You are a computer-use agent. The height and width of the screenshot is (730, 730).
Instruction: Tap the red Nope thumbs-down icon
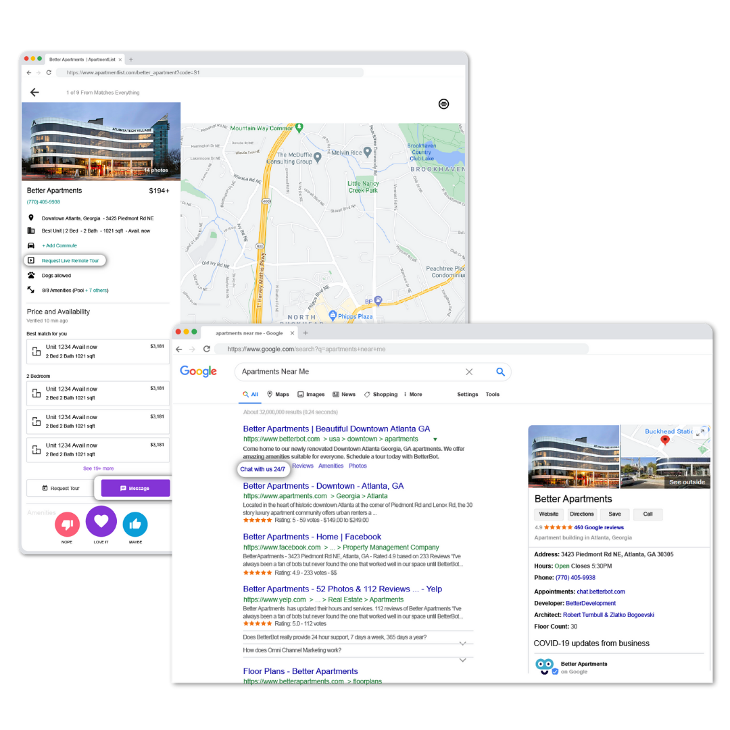pos(67,525)
